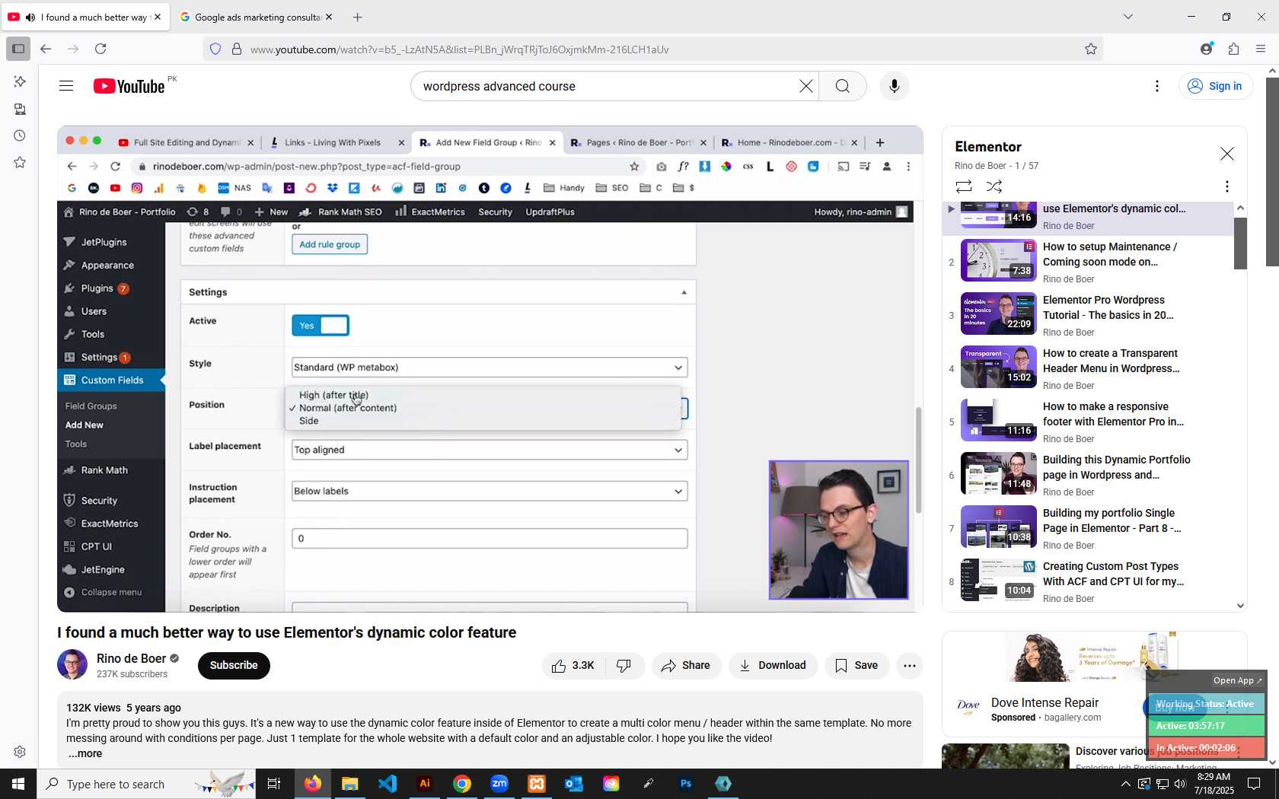
Task: Open Visual Studio Code from taskbar
Action: [x=388, y=784]
